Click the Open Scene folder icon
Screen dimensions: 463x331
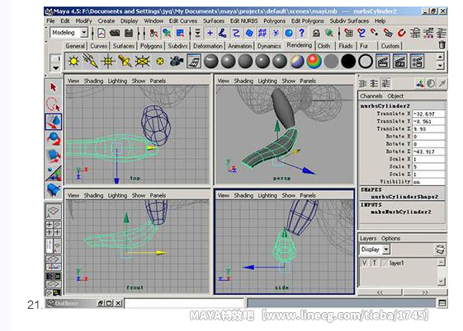pos(115,33)
